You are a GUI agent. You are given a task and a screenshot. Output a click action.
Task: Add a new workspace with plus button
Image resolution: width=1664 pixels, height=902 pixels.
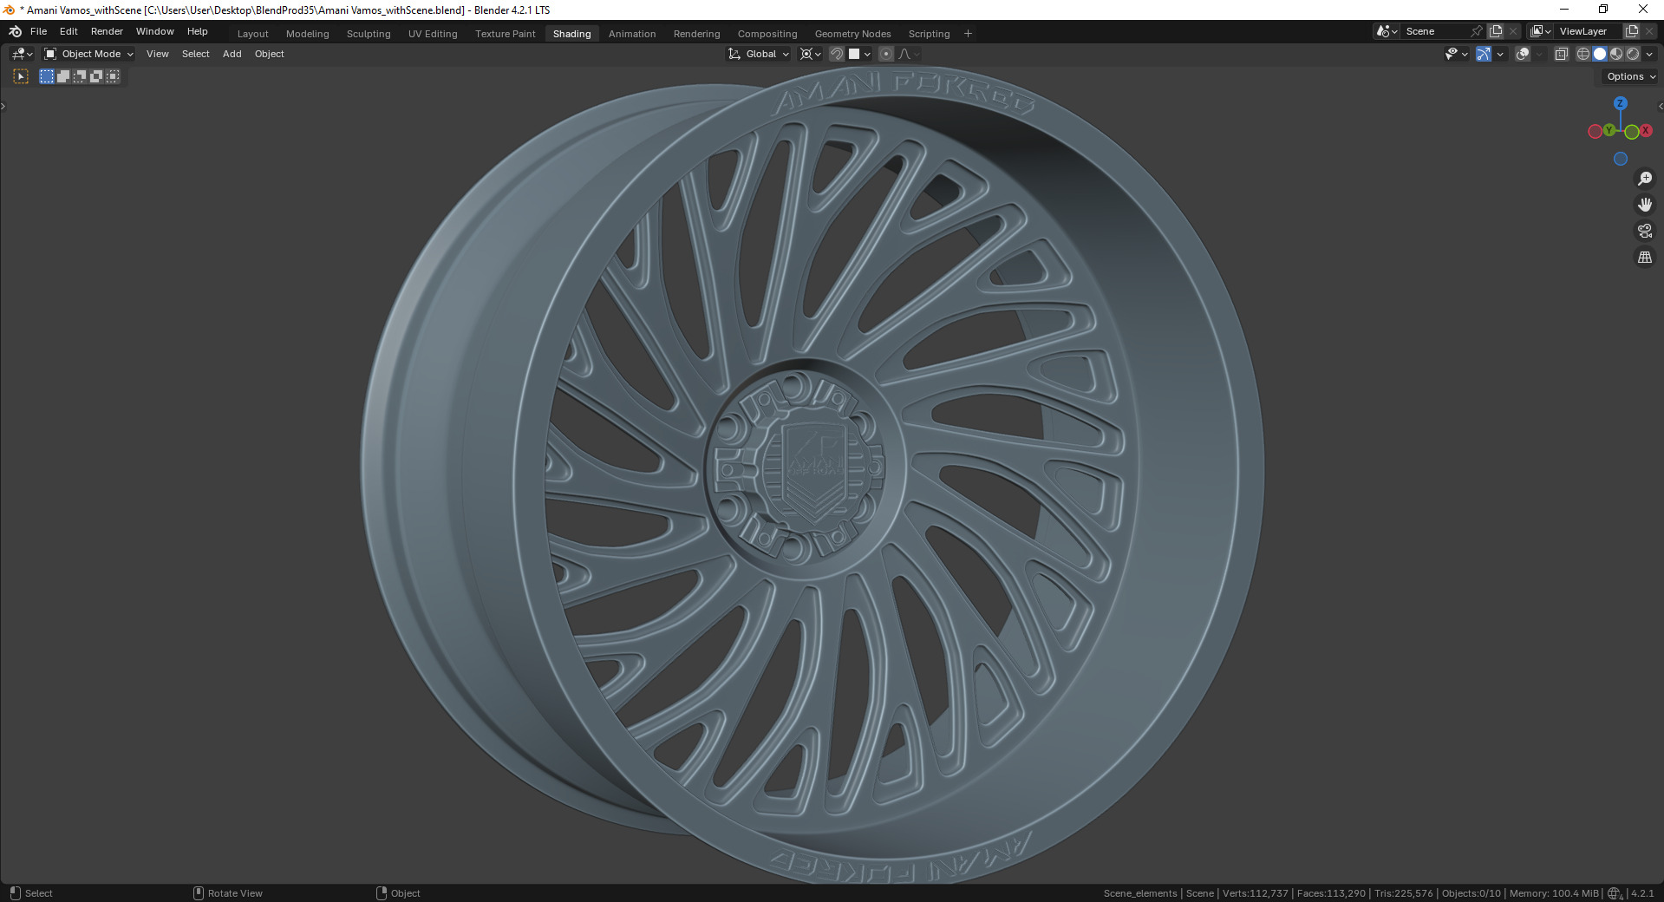[x=969, y=34]
